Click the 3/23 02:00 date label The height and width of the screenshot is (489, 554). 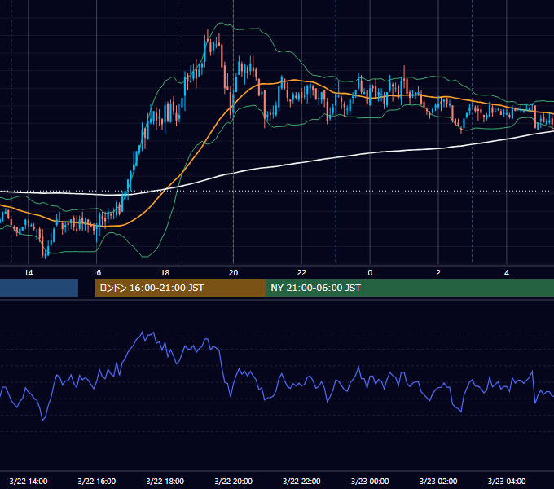438,481
